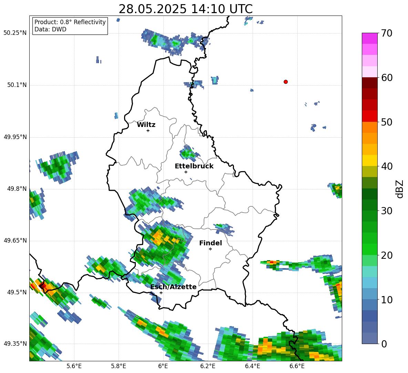Click the 49.5°N latitude label
This screenshot has height=373, width=408.
pos(17,292)
